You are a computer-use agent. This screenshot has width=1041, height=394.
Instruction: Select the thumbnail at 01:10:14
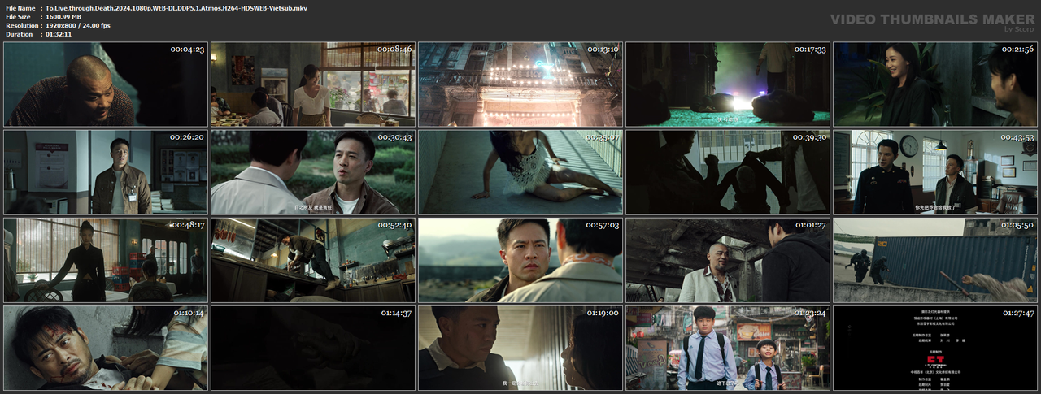106,347
